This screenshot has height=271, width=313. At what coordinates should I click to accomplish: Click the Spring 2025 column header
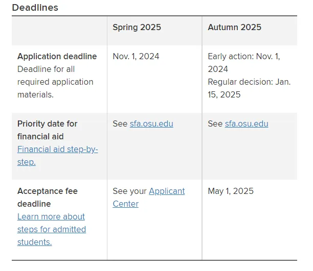137,27
